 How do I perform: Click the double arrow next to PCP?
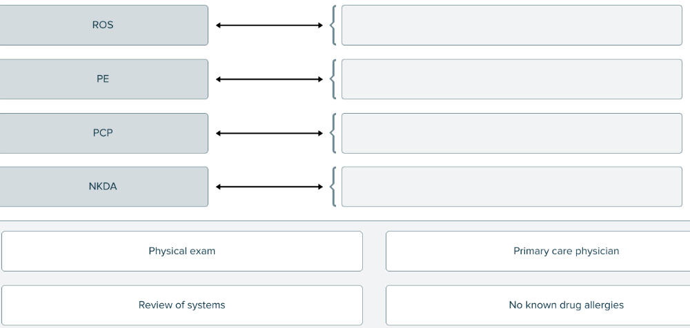[x=269, y=133]
